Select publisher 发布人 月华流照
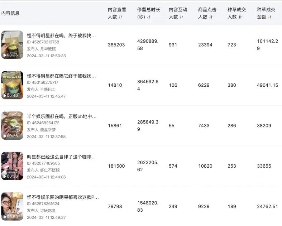 coord(41,49)
